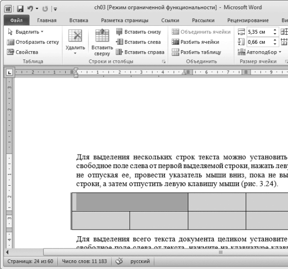
Task: Switch to the Вставка tab
Action: pyautogui.click(x=79, y=20)
